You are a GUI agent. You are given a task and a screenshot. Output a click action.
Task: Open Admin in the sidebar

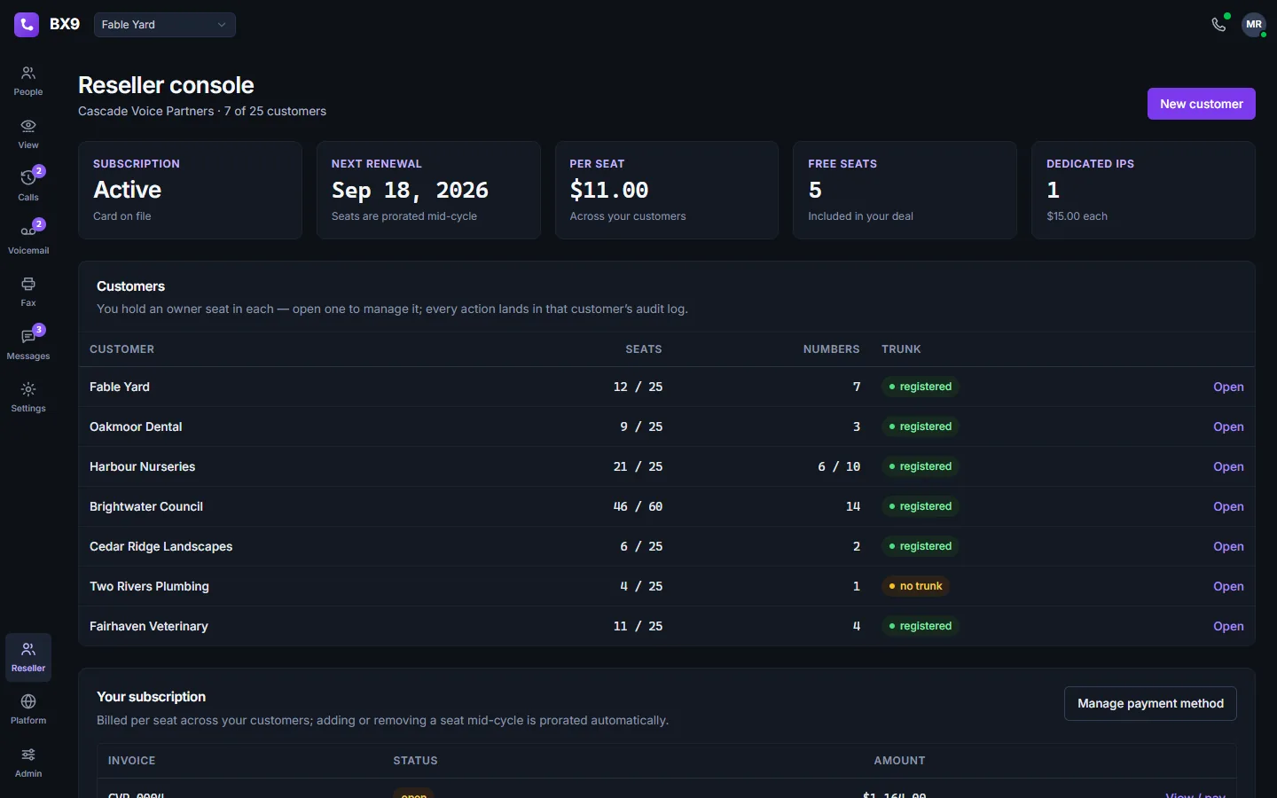coord(28,763)
